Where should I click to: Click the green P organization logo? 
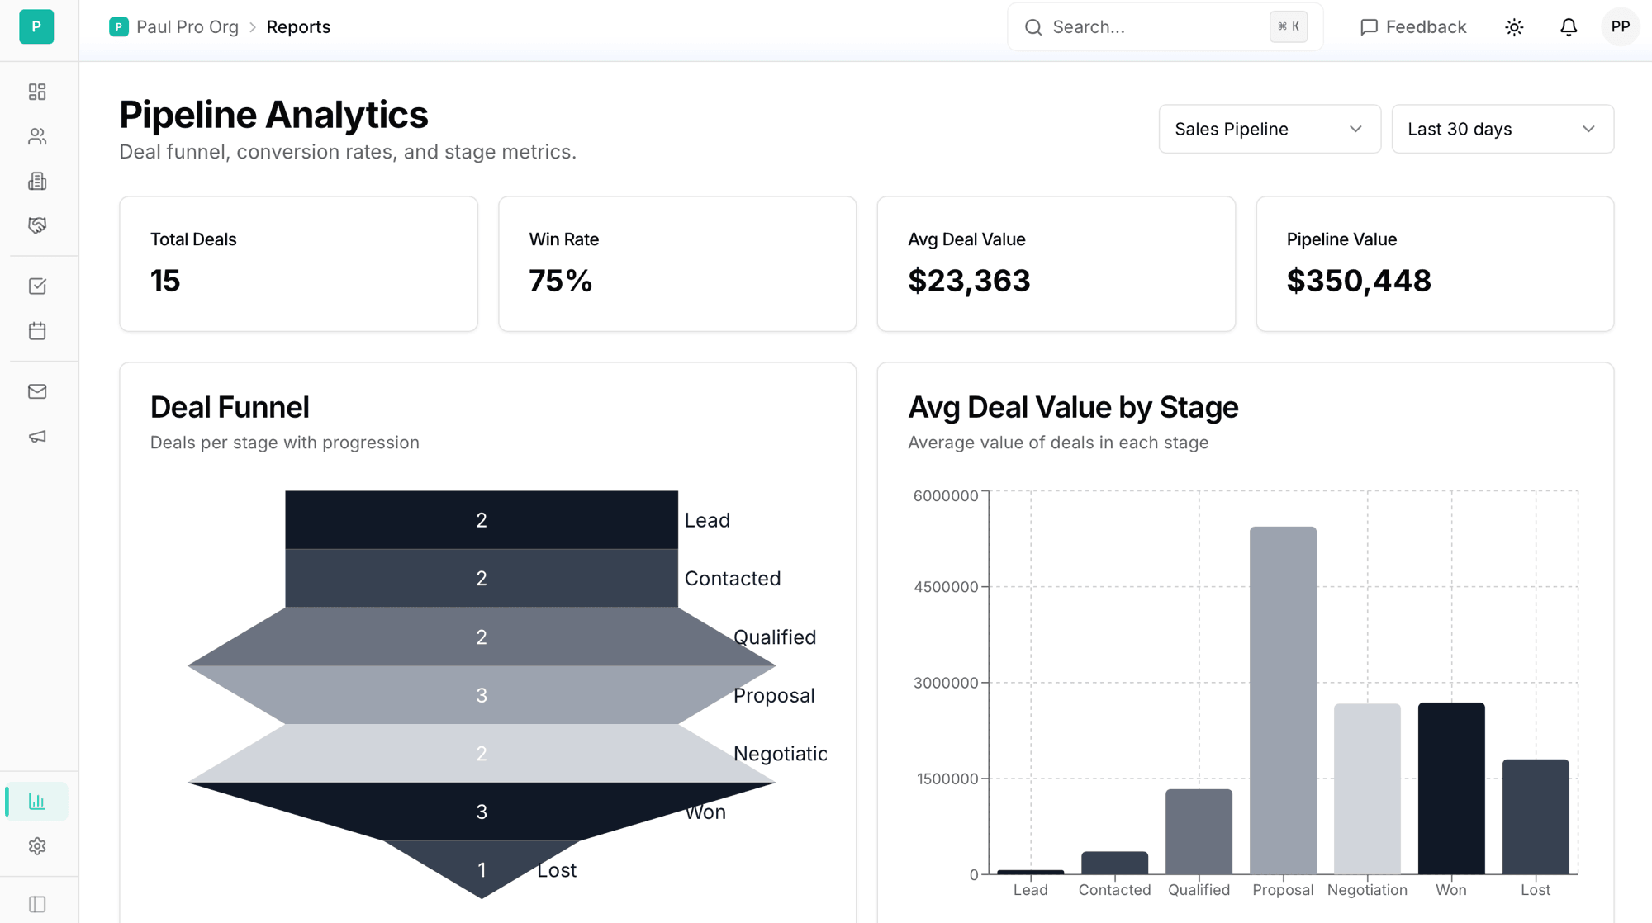tap(36, 27)
